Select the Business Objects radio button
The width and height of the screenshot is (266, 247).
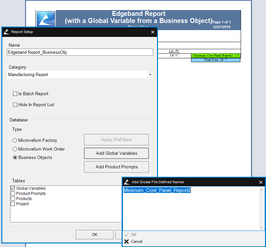[15, 157]
